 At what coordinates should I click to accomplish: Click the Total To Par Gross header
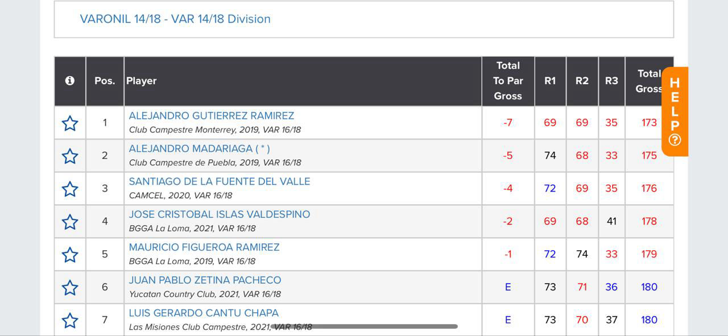508,81
